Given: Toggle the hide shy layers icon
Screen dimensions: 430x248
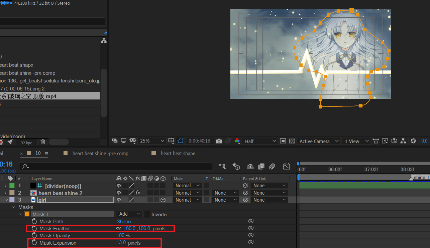Looking at the screenshot, I should point(250,166).
